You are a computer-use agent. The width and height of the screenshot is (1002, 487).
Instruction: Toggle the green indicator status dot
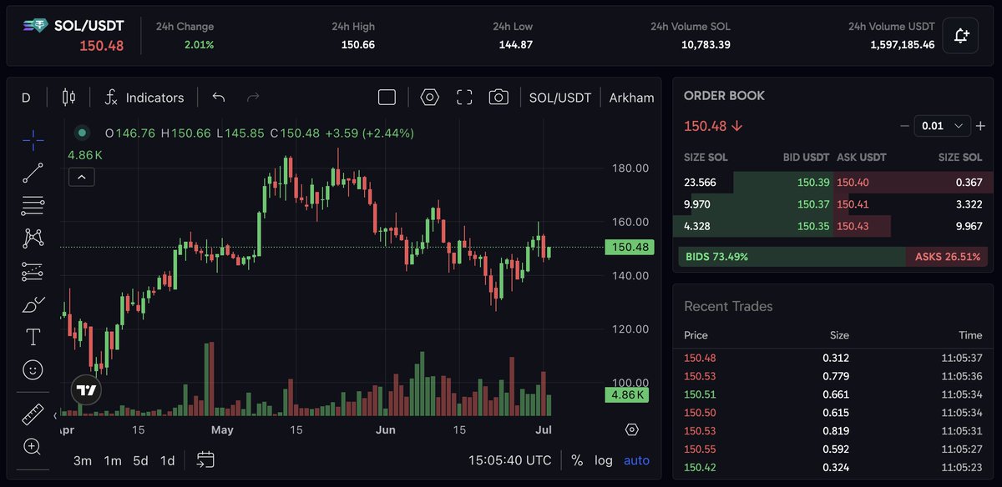click(82, 133)
